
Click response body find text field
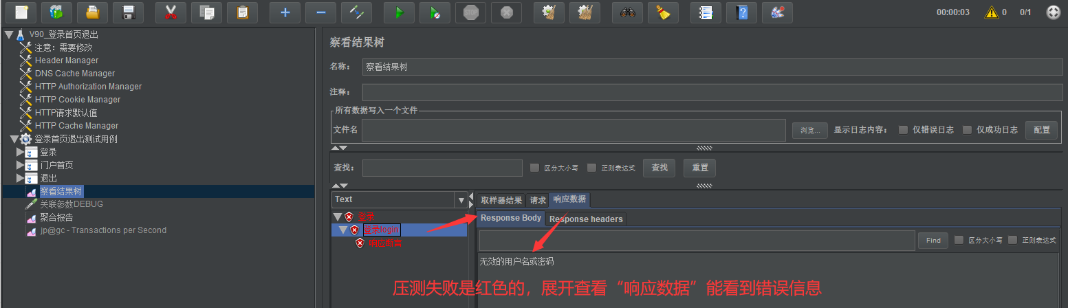[697, 240]
